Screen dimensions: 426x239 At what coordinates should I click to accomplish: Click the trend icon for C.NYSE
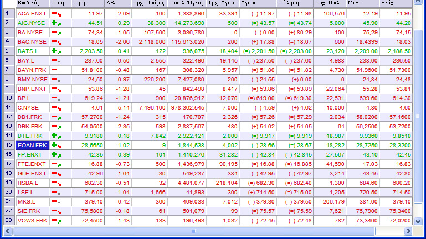57,108
